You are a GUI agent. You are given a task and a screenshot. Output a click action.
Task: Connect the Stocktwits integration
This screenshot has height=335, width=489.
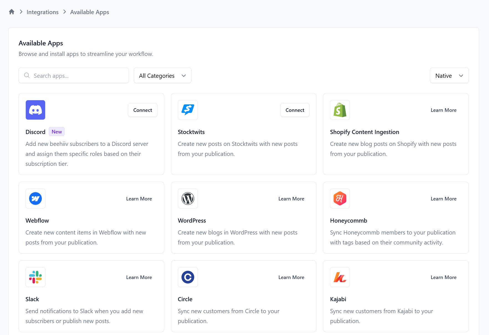(x=295, y=110)
